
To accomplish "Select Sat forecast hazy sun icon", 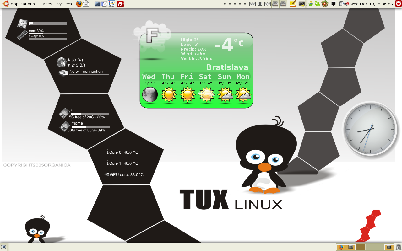I will [206, 94].
